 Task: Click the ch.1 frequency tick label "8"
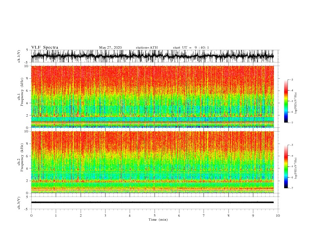point(27,78)
